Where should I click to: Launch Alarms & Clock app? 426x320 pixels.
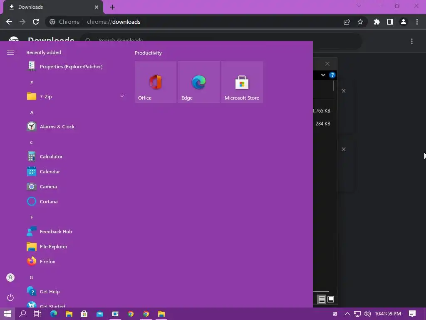tap(76, 127)
